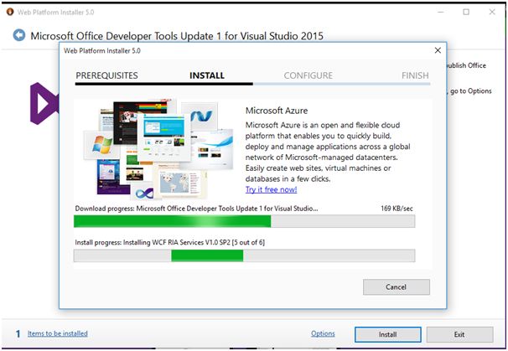Click the Microsoft Azure websites collage image

(158, 149)
